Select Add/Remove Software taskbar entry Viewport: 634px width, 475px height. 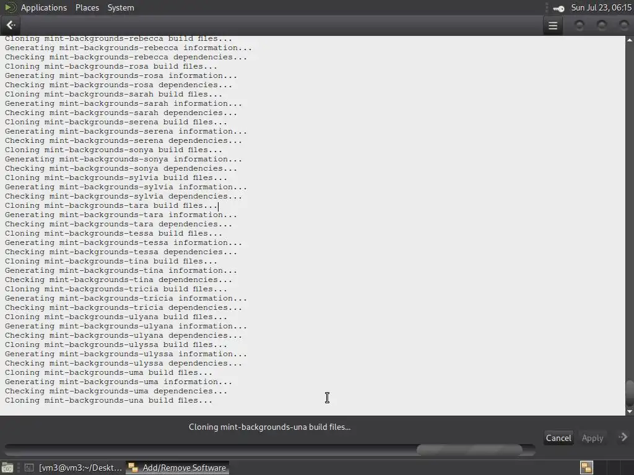[x=177, y=468]
